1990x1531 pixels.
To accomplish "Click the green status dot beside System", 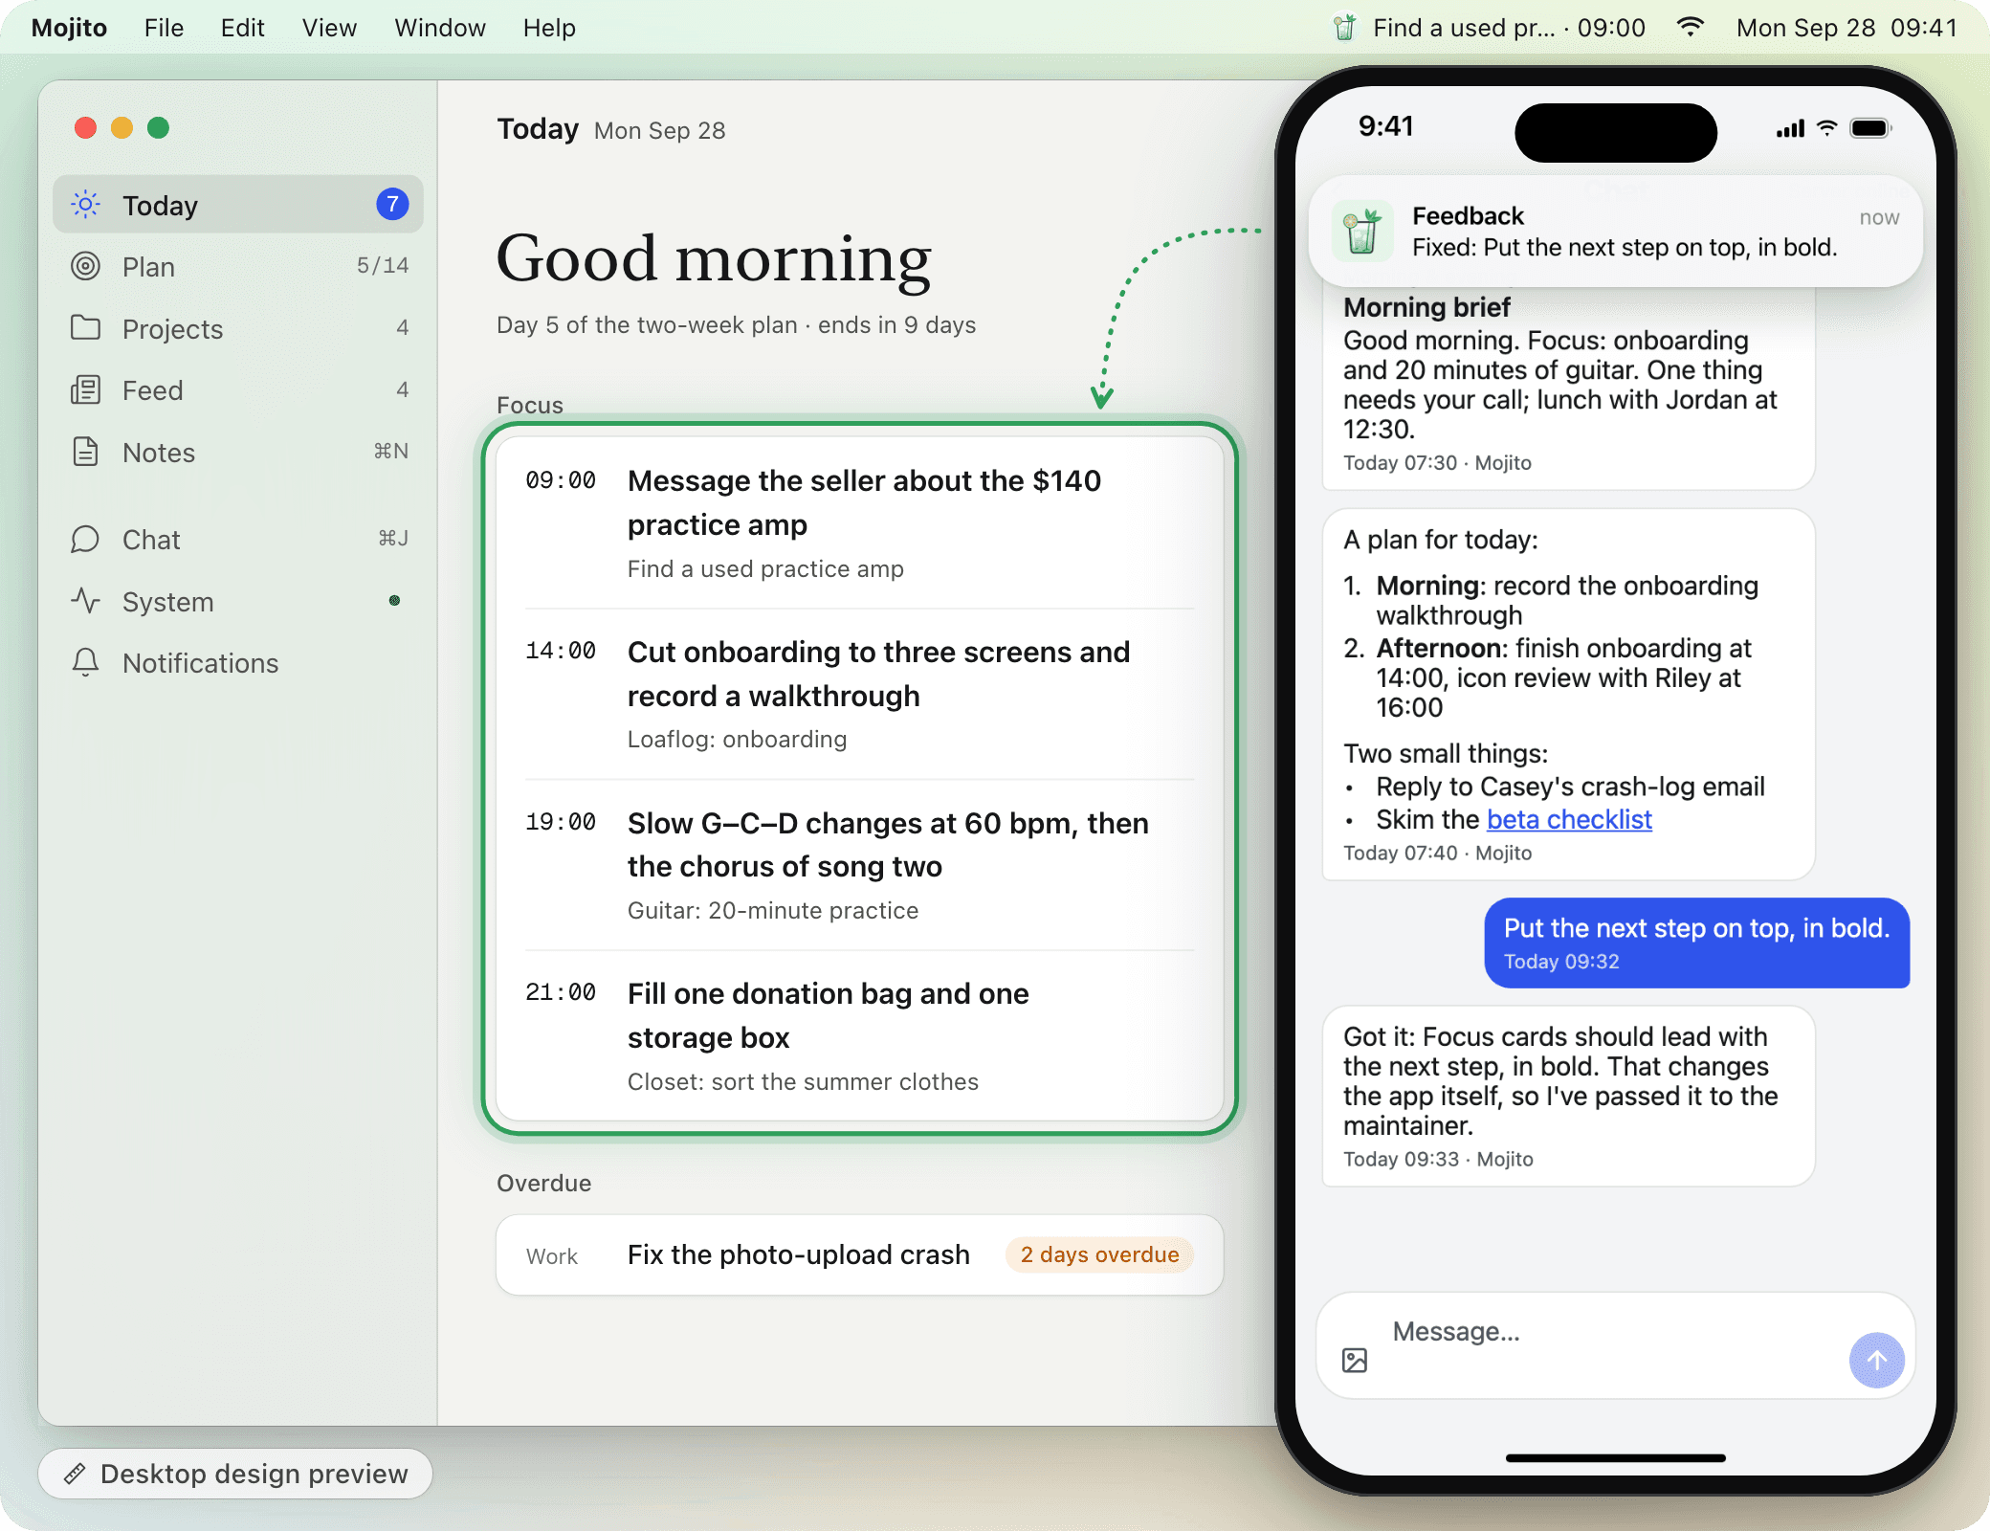I will pyautogui.click(x=394, y=601).
